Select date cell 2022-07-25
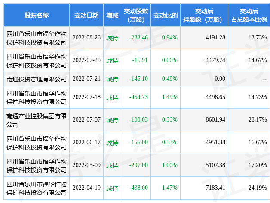Viewport: 270px width, 203px height. point(86,60)
